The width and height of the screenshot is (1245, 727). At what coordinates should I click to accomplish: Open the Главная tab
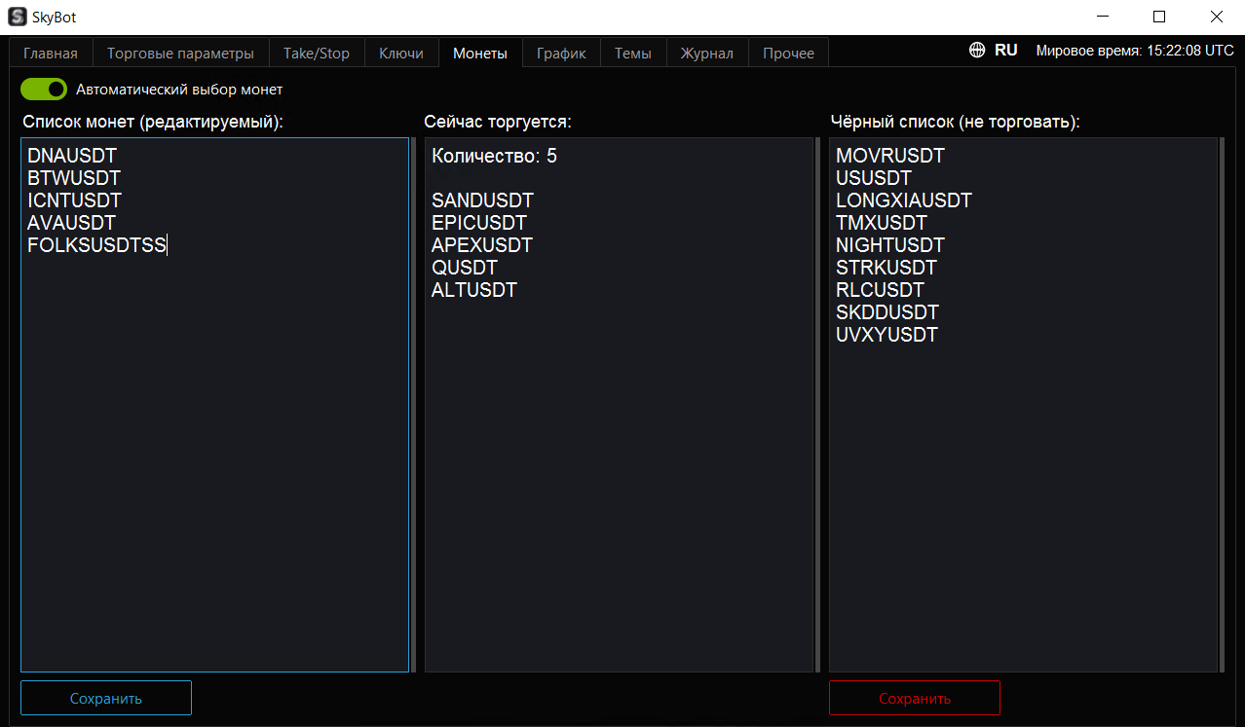(x=51, y=54)
